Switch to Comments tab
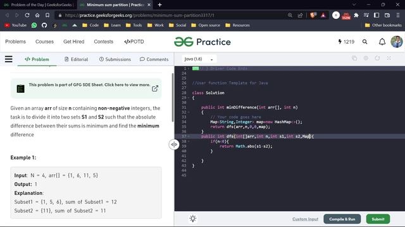The height and width of the screenshot is (227, 405). 154,59
